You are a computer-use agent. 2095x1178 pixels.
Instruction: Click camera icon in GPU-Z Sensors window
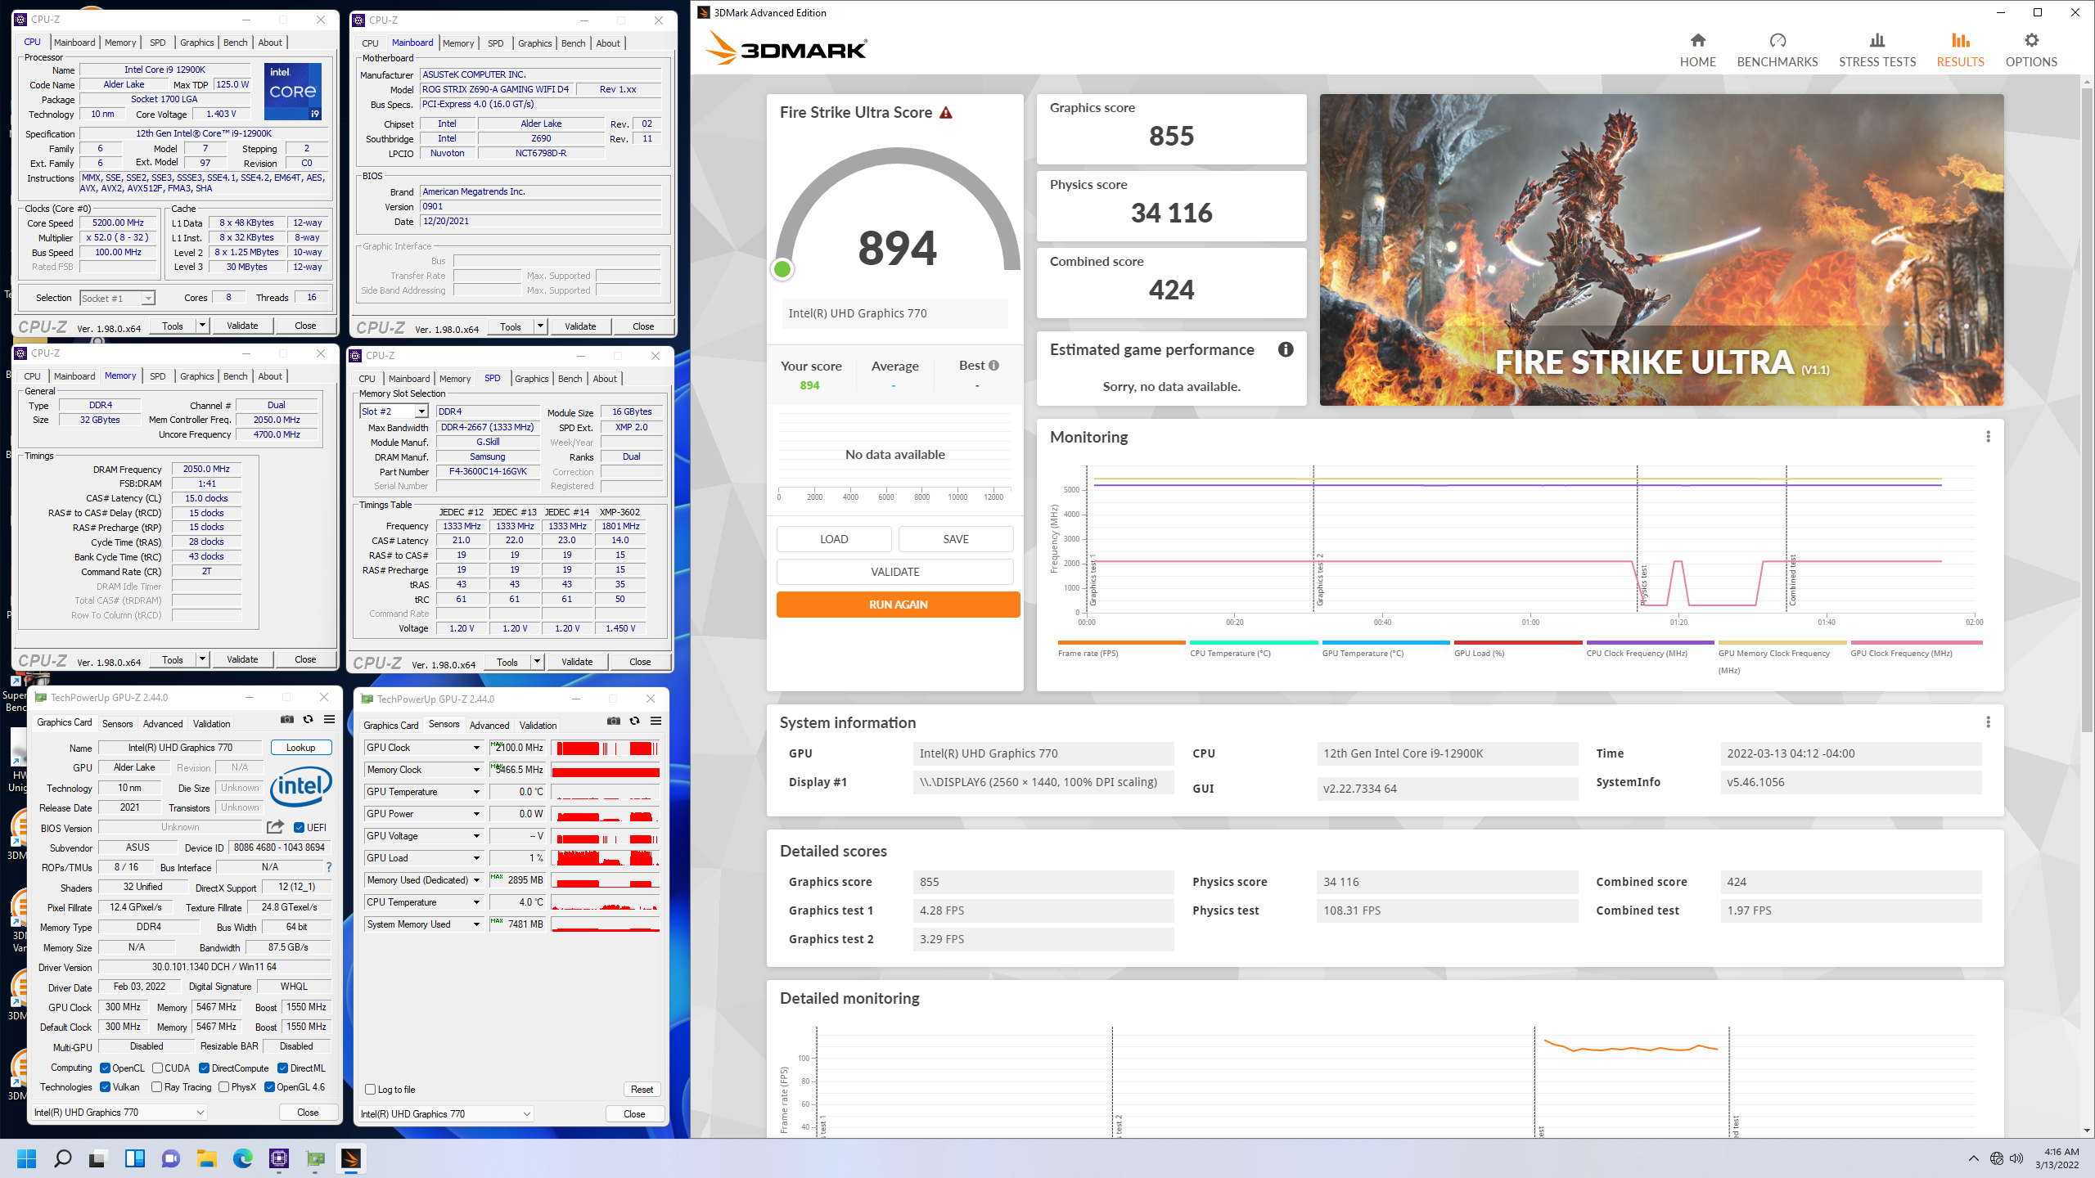[614, 722]
